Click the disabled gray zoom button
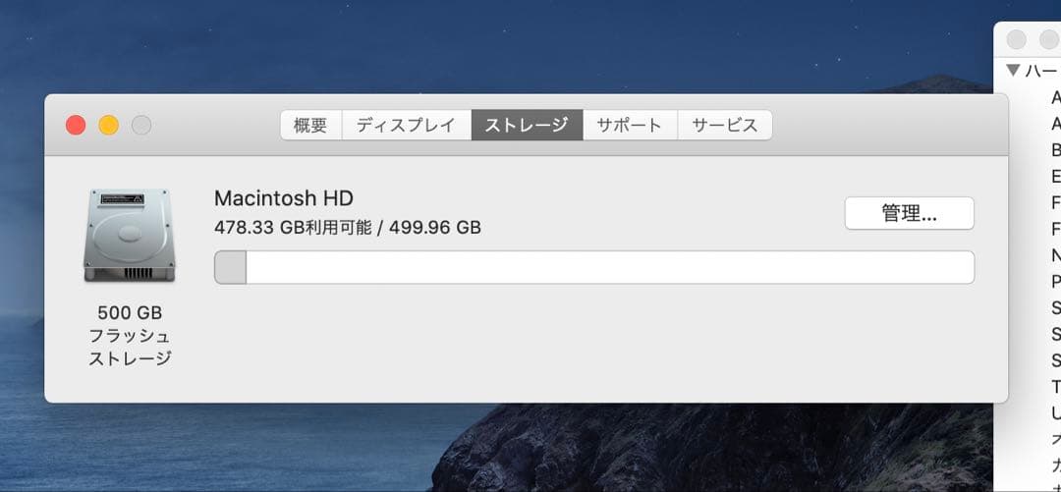Viewport: 1061px width, 492px height. click(141, 125)
